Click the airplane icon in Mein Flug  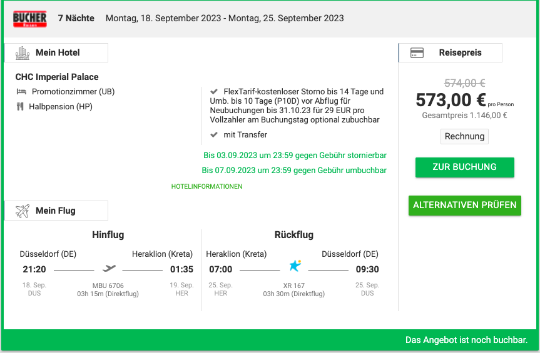point(23,211)
